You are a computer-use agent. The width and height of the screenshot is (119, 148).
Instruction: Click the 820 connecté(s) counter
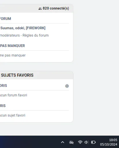(56, 8)
